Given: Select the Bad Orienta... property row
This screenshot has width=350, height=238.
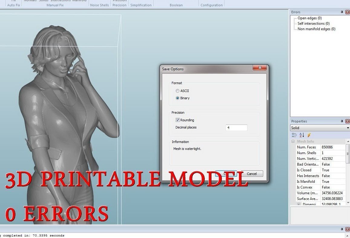Looking at the screenshot, I should (321, 164).
